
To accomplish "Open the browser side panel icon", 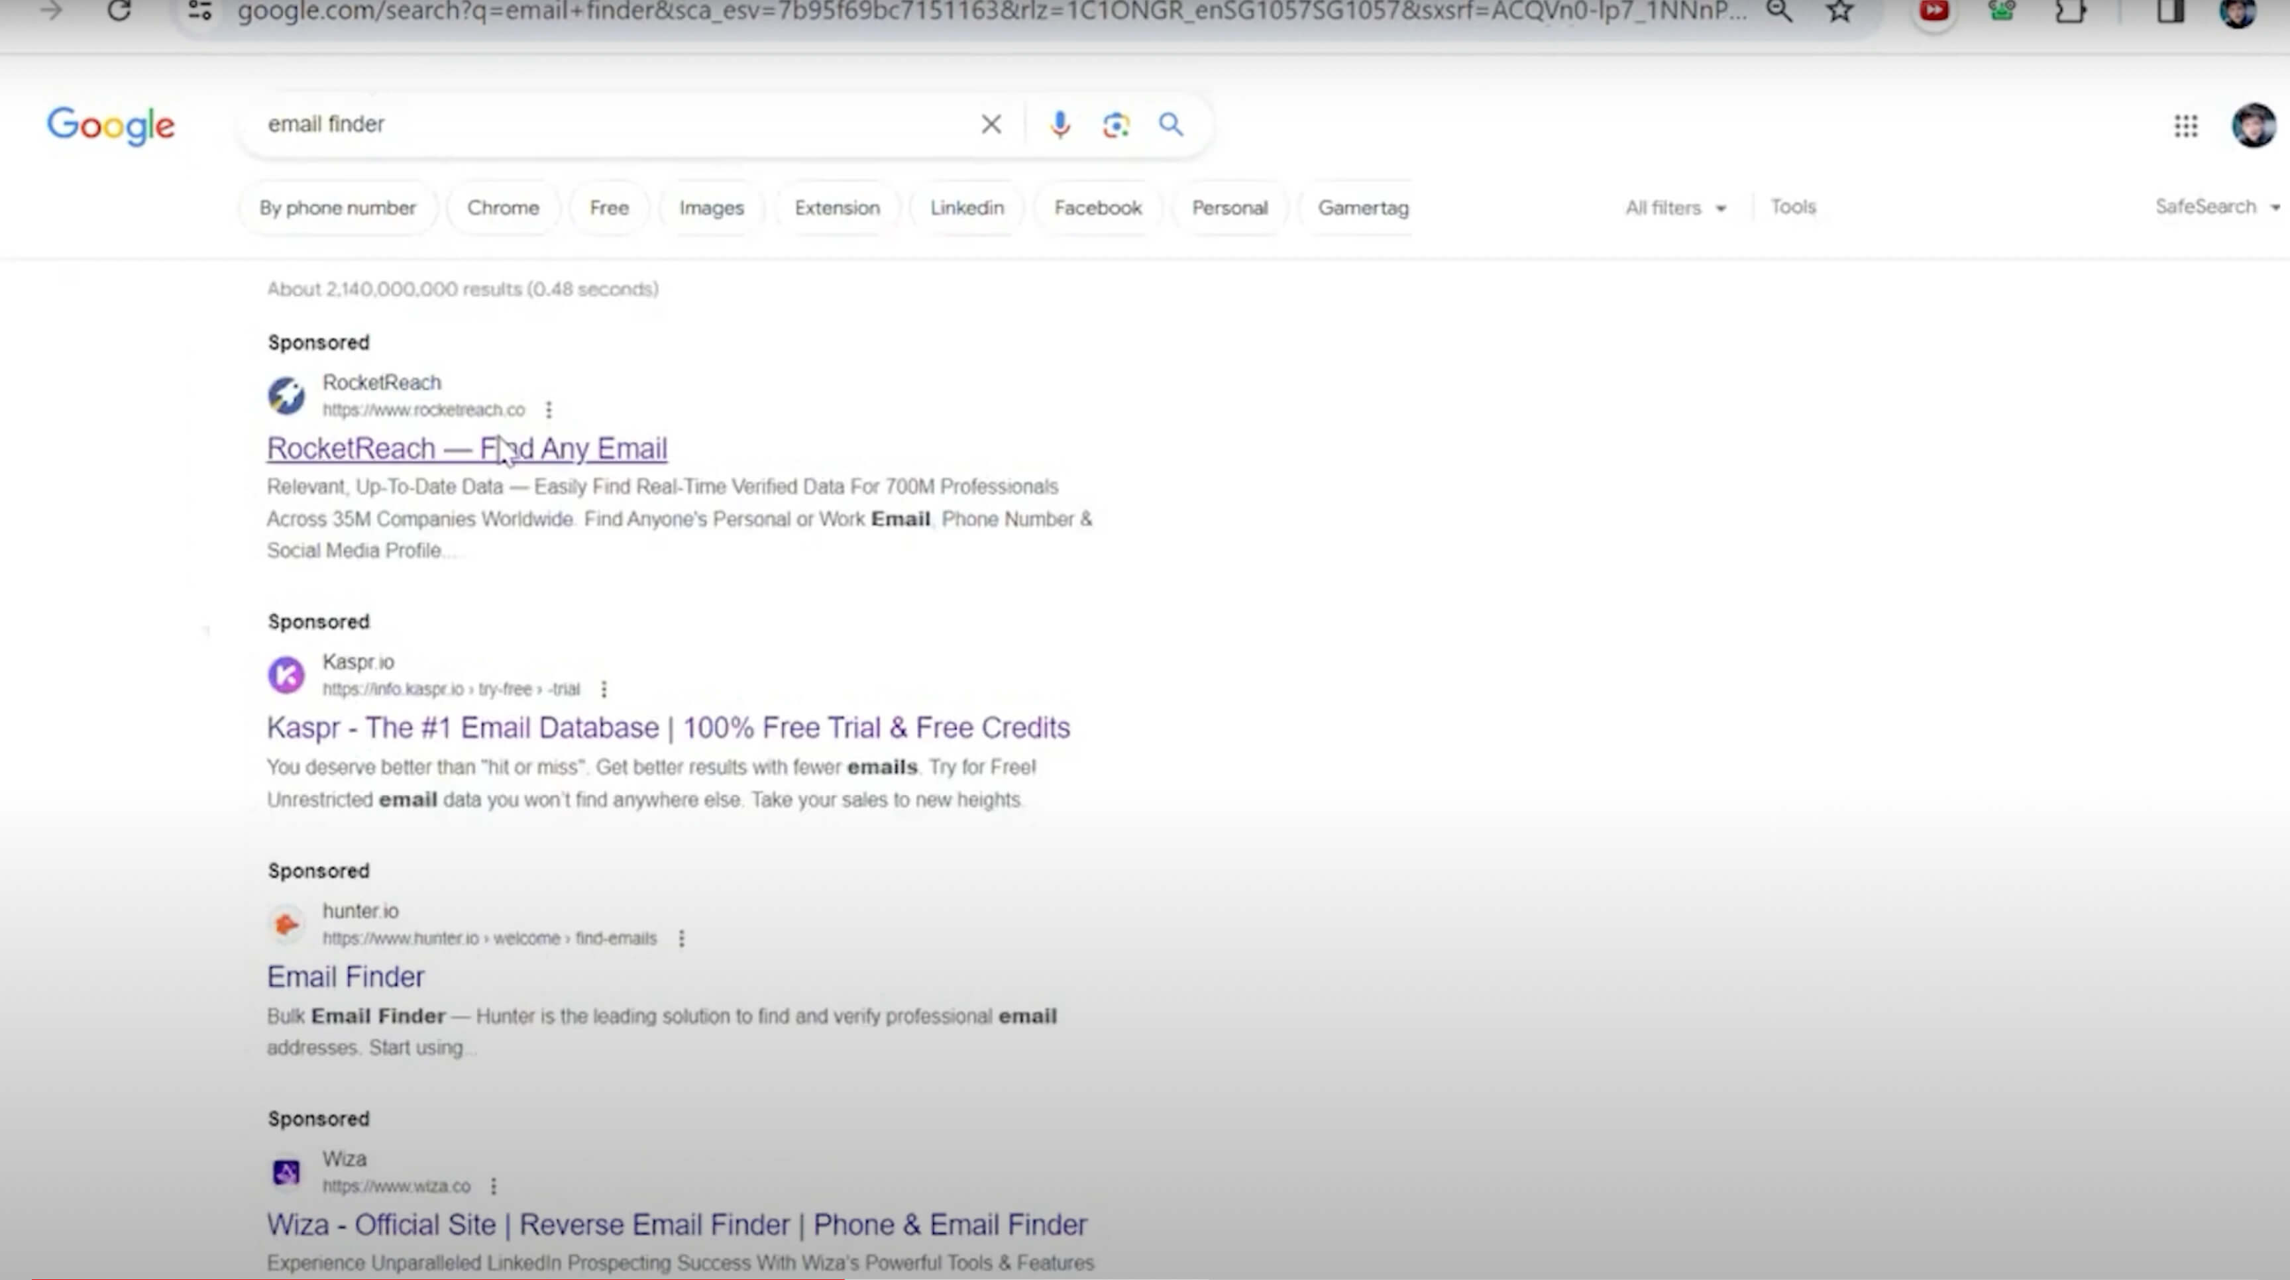I will (x=2170, y=11).
